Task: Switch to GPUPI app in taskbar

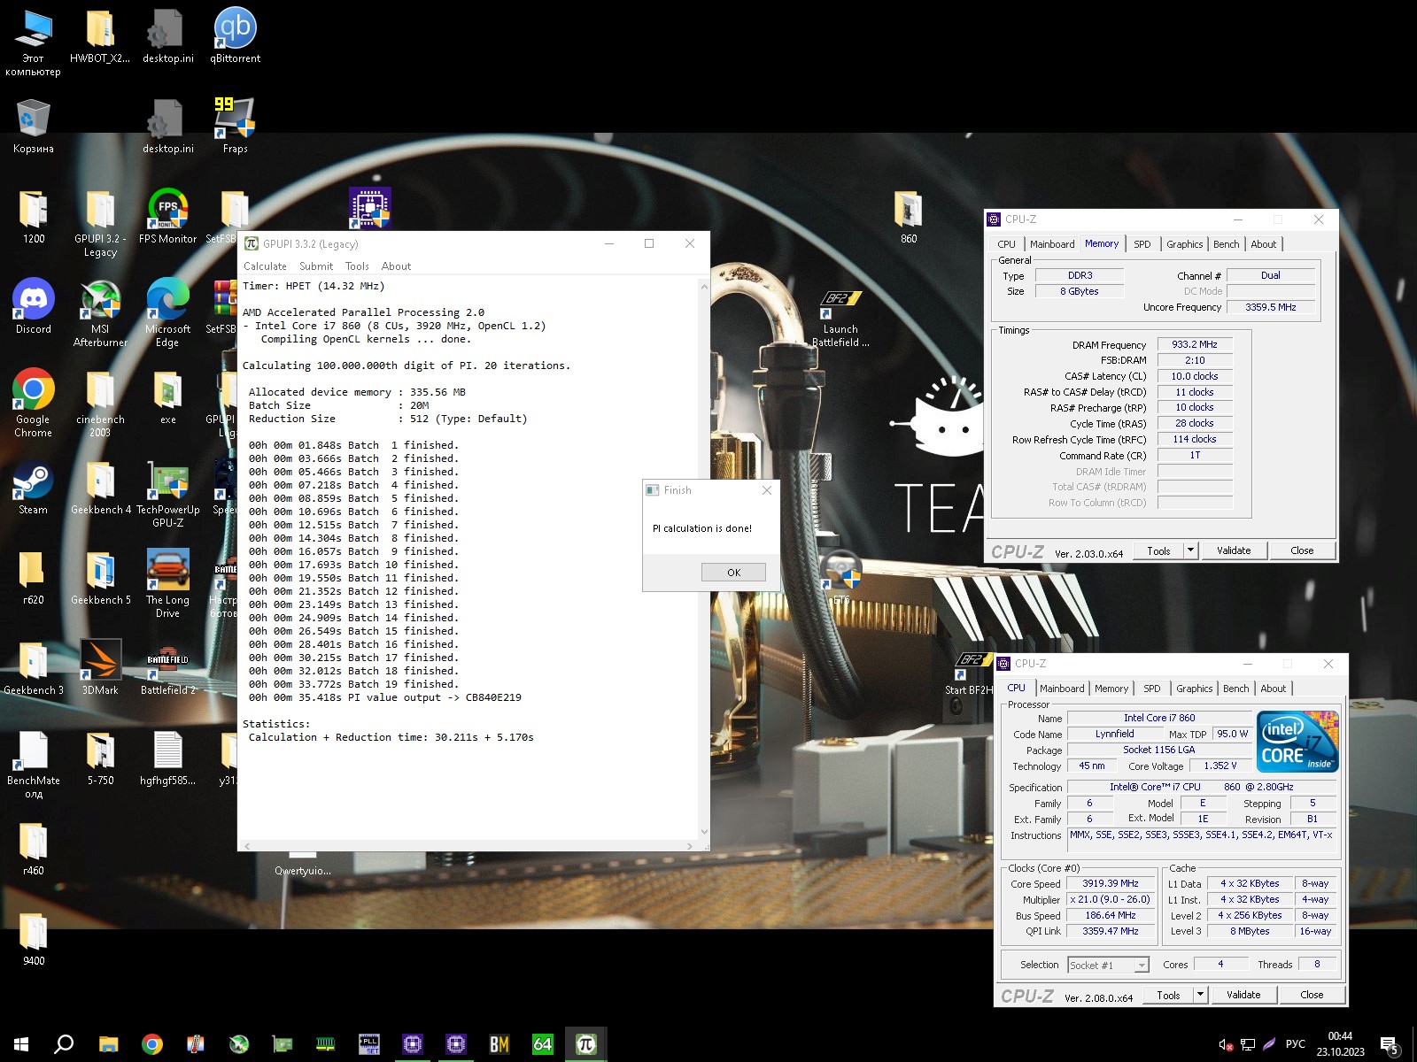Action: click(x=585, y=1044)
